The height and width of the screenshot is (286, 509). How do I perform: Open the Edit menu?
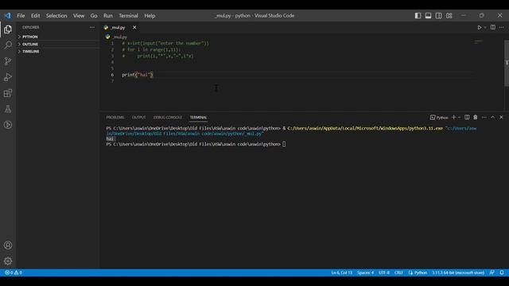[x=35, y=16]
